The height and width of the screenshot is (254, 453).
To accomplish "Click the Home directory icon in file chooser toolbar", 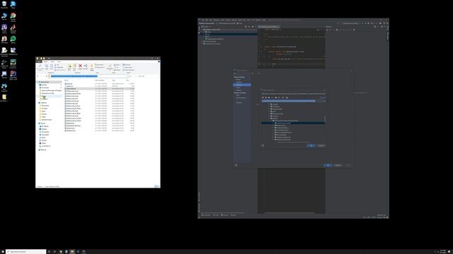I will point(263,97).
